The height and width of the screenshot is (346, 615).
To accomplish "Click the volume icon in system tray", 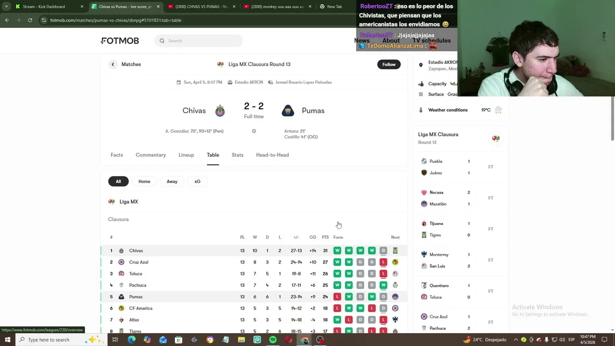I will tap(562, 340).
